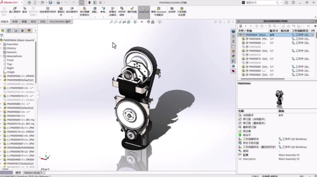Toggle 显示隐藏的零部件 in the ribbon
Screen dimensions: 317x177
click(85, 9)
